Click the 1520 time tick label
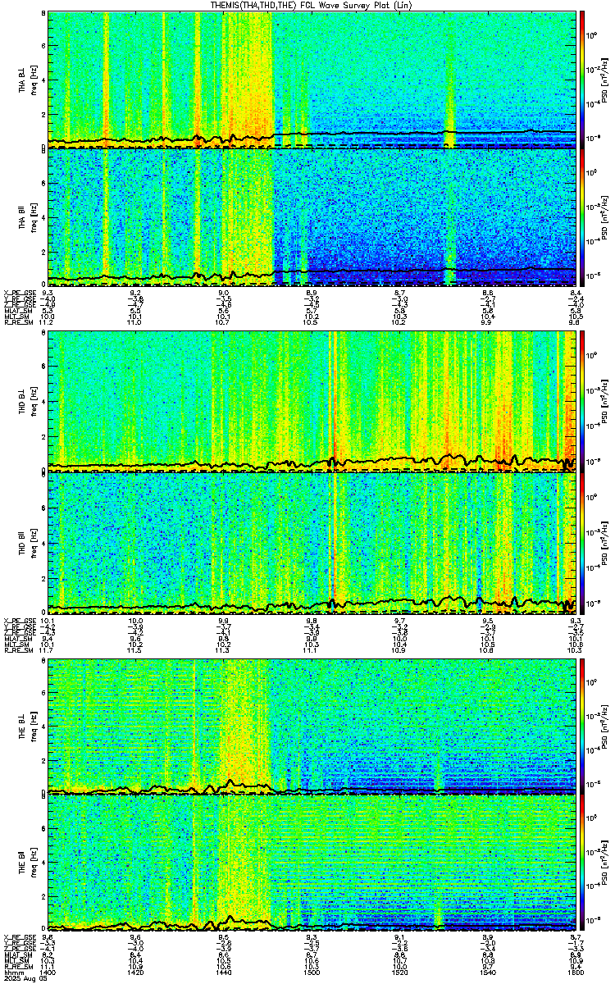The height and width of the screenshot is (984, 615). point(399,974)
